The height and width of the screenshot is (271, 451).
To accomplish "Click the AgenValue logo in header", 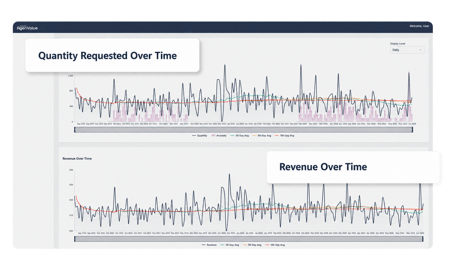I will tap(27, 28).
